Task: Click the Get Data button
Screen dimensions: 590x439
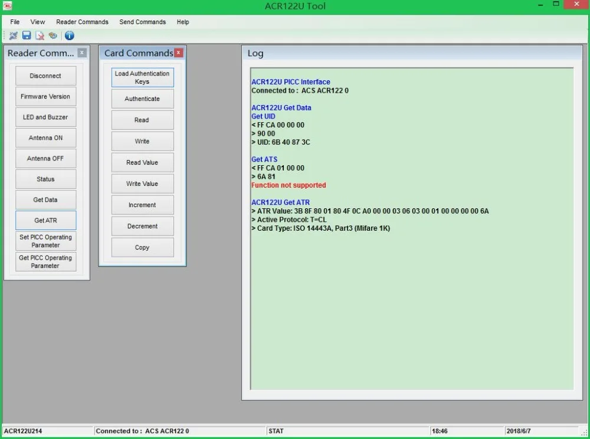Action: (45, 200)
